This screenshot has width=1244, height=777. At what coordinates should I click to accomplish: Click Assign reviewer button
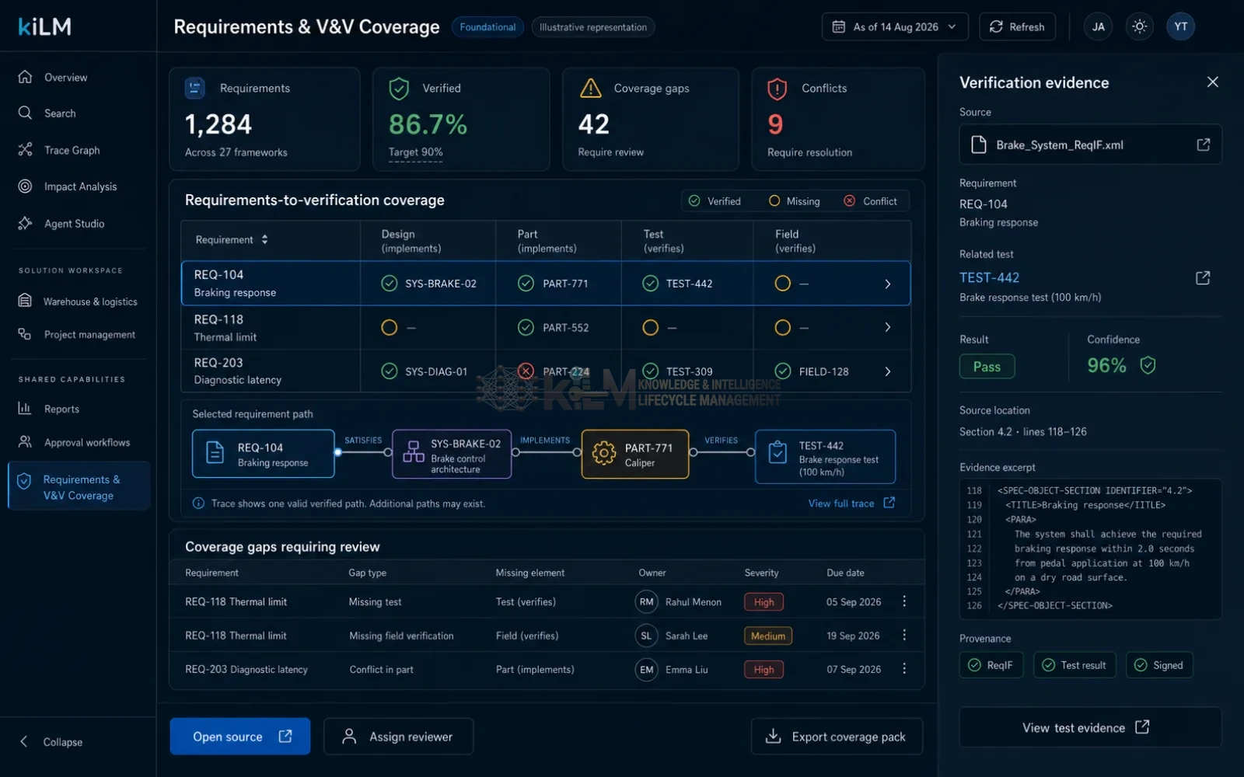coord(398,737)
